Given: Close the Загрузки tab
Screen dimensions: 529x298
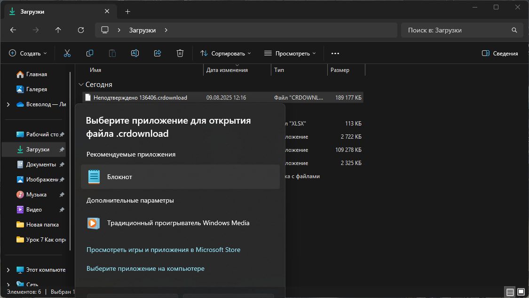Looking at the screenshot, I should click(x=107, y=11).
